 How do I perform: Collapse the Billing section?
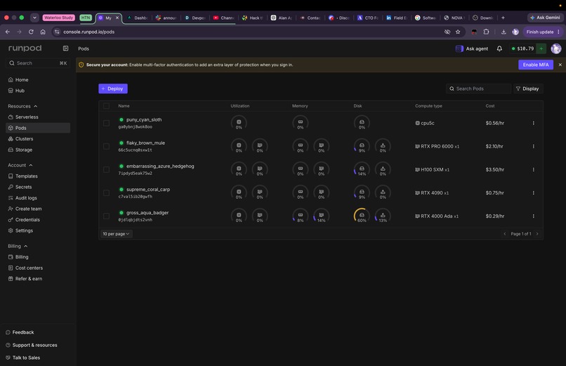click(18, 246)
